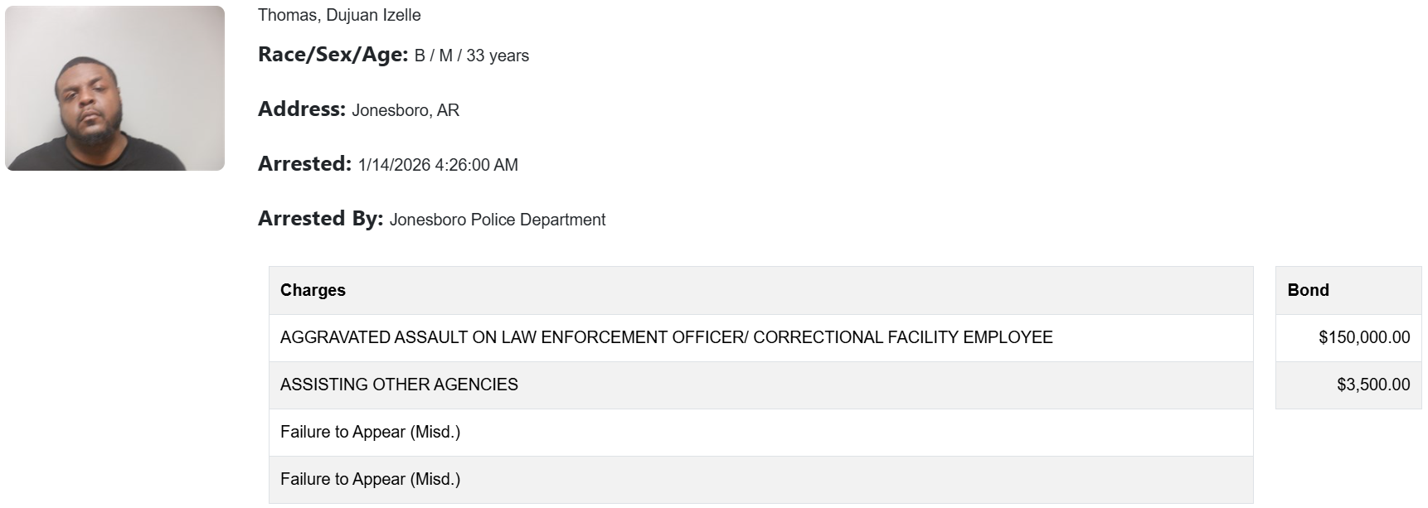Select the Jonesboro Police Department text

coord(498,220)
